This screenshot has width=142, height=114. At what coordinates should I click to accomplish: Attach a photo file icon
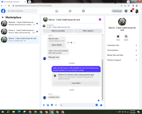[x=48, y=105]
